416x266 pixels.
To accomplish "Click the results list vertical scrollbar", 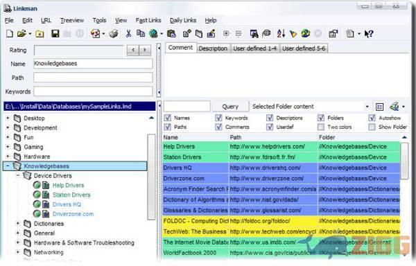I will [404, 161].
